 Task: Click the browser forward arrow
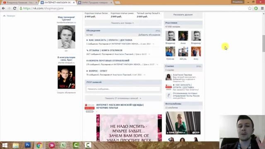pos(9,8)
